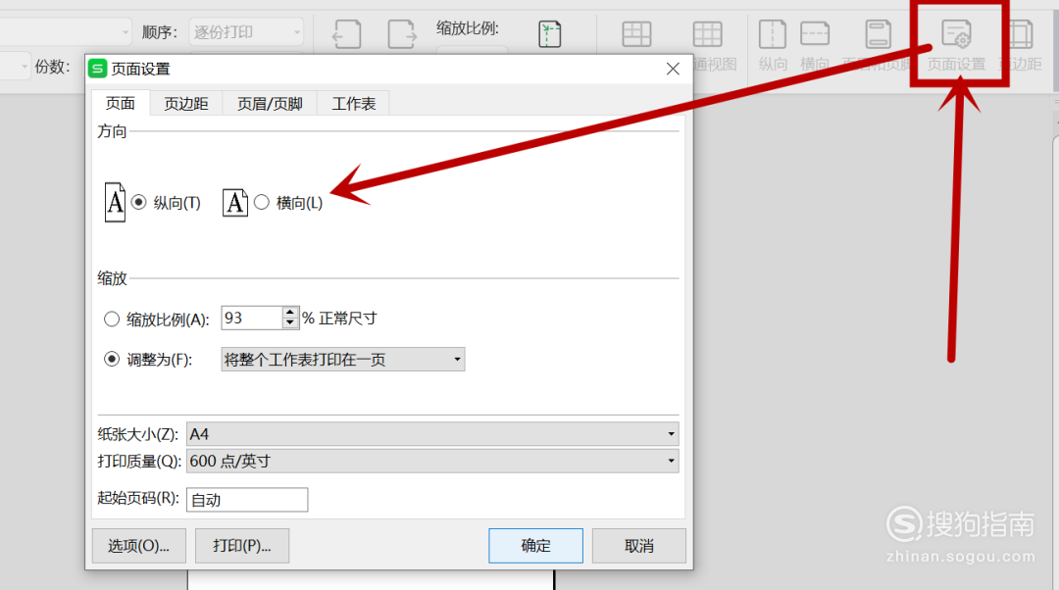Close the 页面设置 dialog
Image resolution: width=1059 pixels, height=590 pixels.
click(x=673, y=69)
